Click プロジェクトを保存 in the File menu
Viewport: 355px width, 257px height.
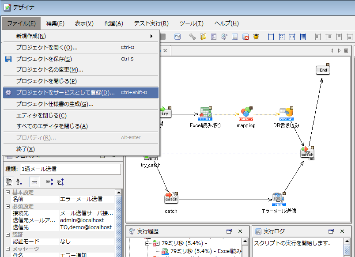pyautogui.click(x=44, y=59)
